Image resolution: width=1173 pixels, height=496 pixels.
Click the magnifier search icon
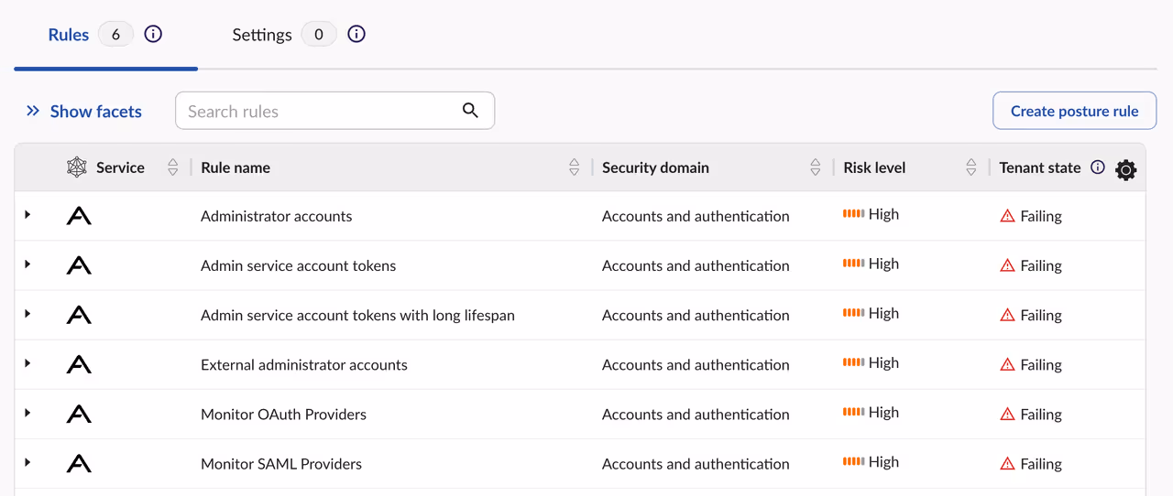tap(470, 111)
